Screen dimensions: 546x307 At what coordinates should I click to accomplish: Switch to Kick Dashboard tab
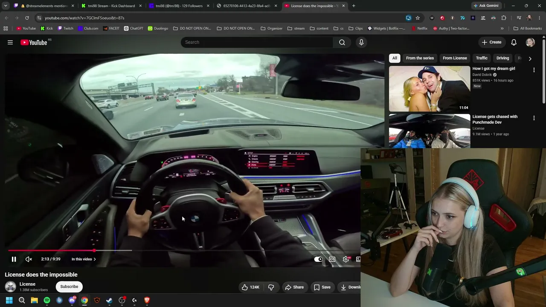coord(112,6)
